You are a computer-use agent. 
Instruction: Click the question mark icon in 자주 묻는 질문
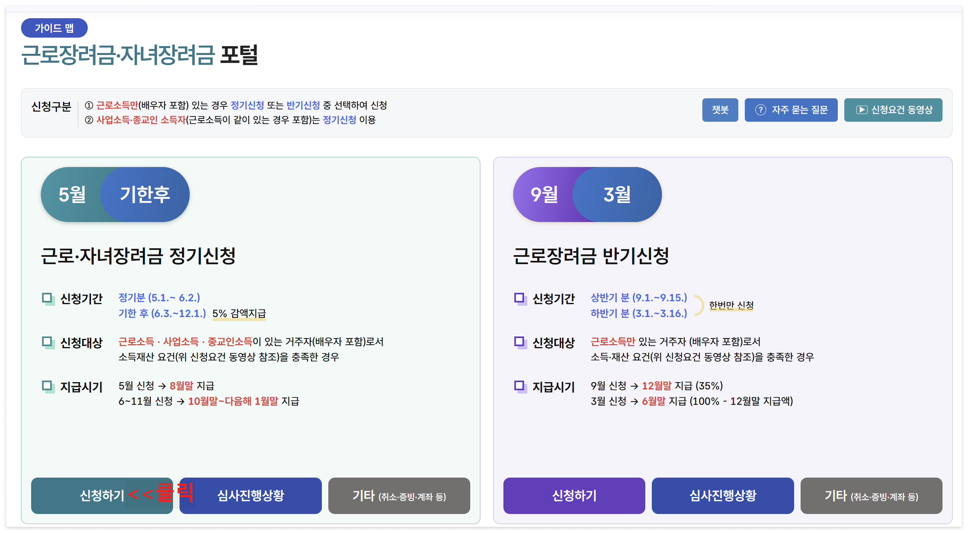[760, 110]
